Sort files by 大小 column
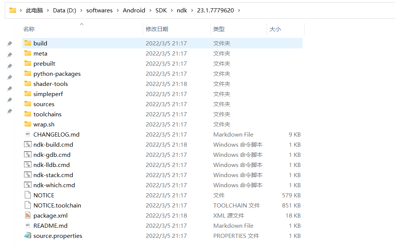Image resolution: width=395 pixels, height=251 pixels. (x=275, y=29)
